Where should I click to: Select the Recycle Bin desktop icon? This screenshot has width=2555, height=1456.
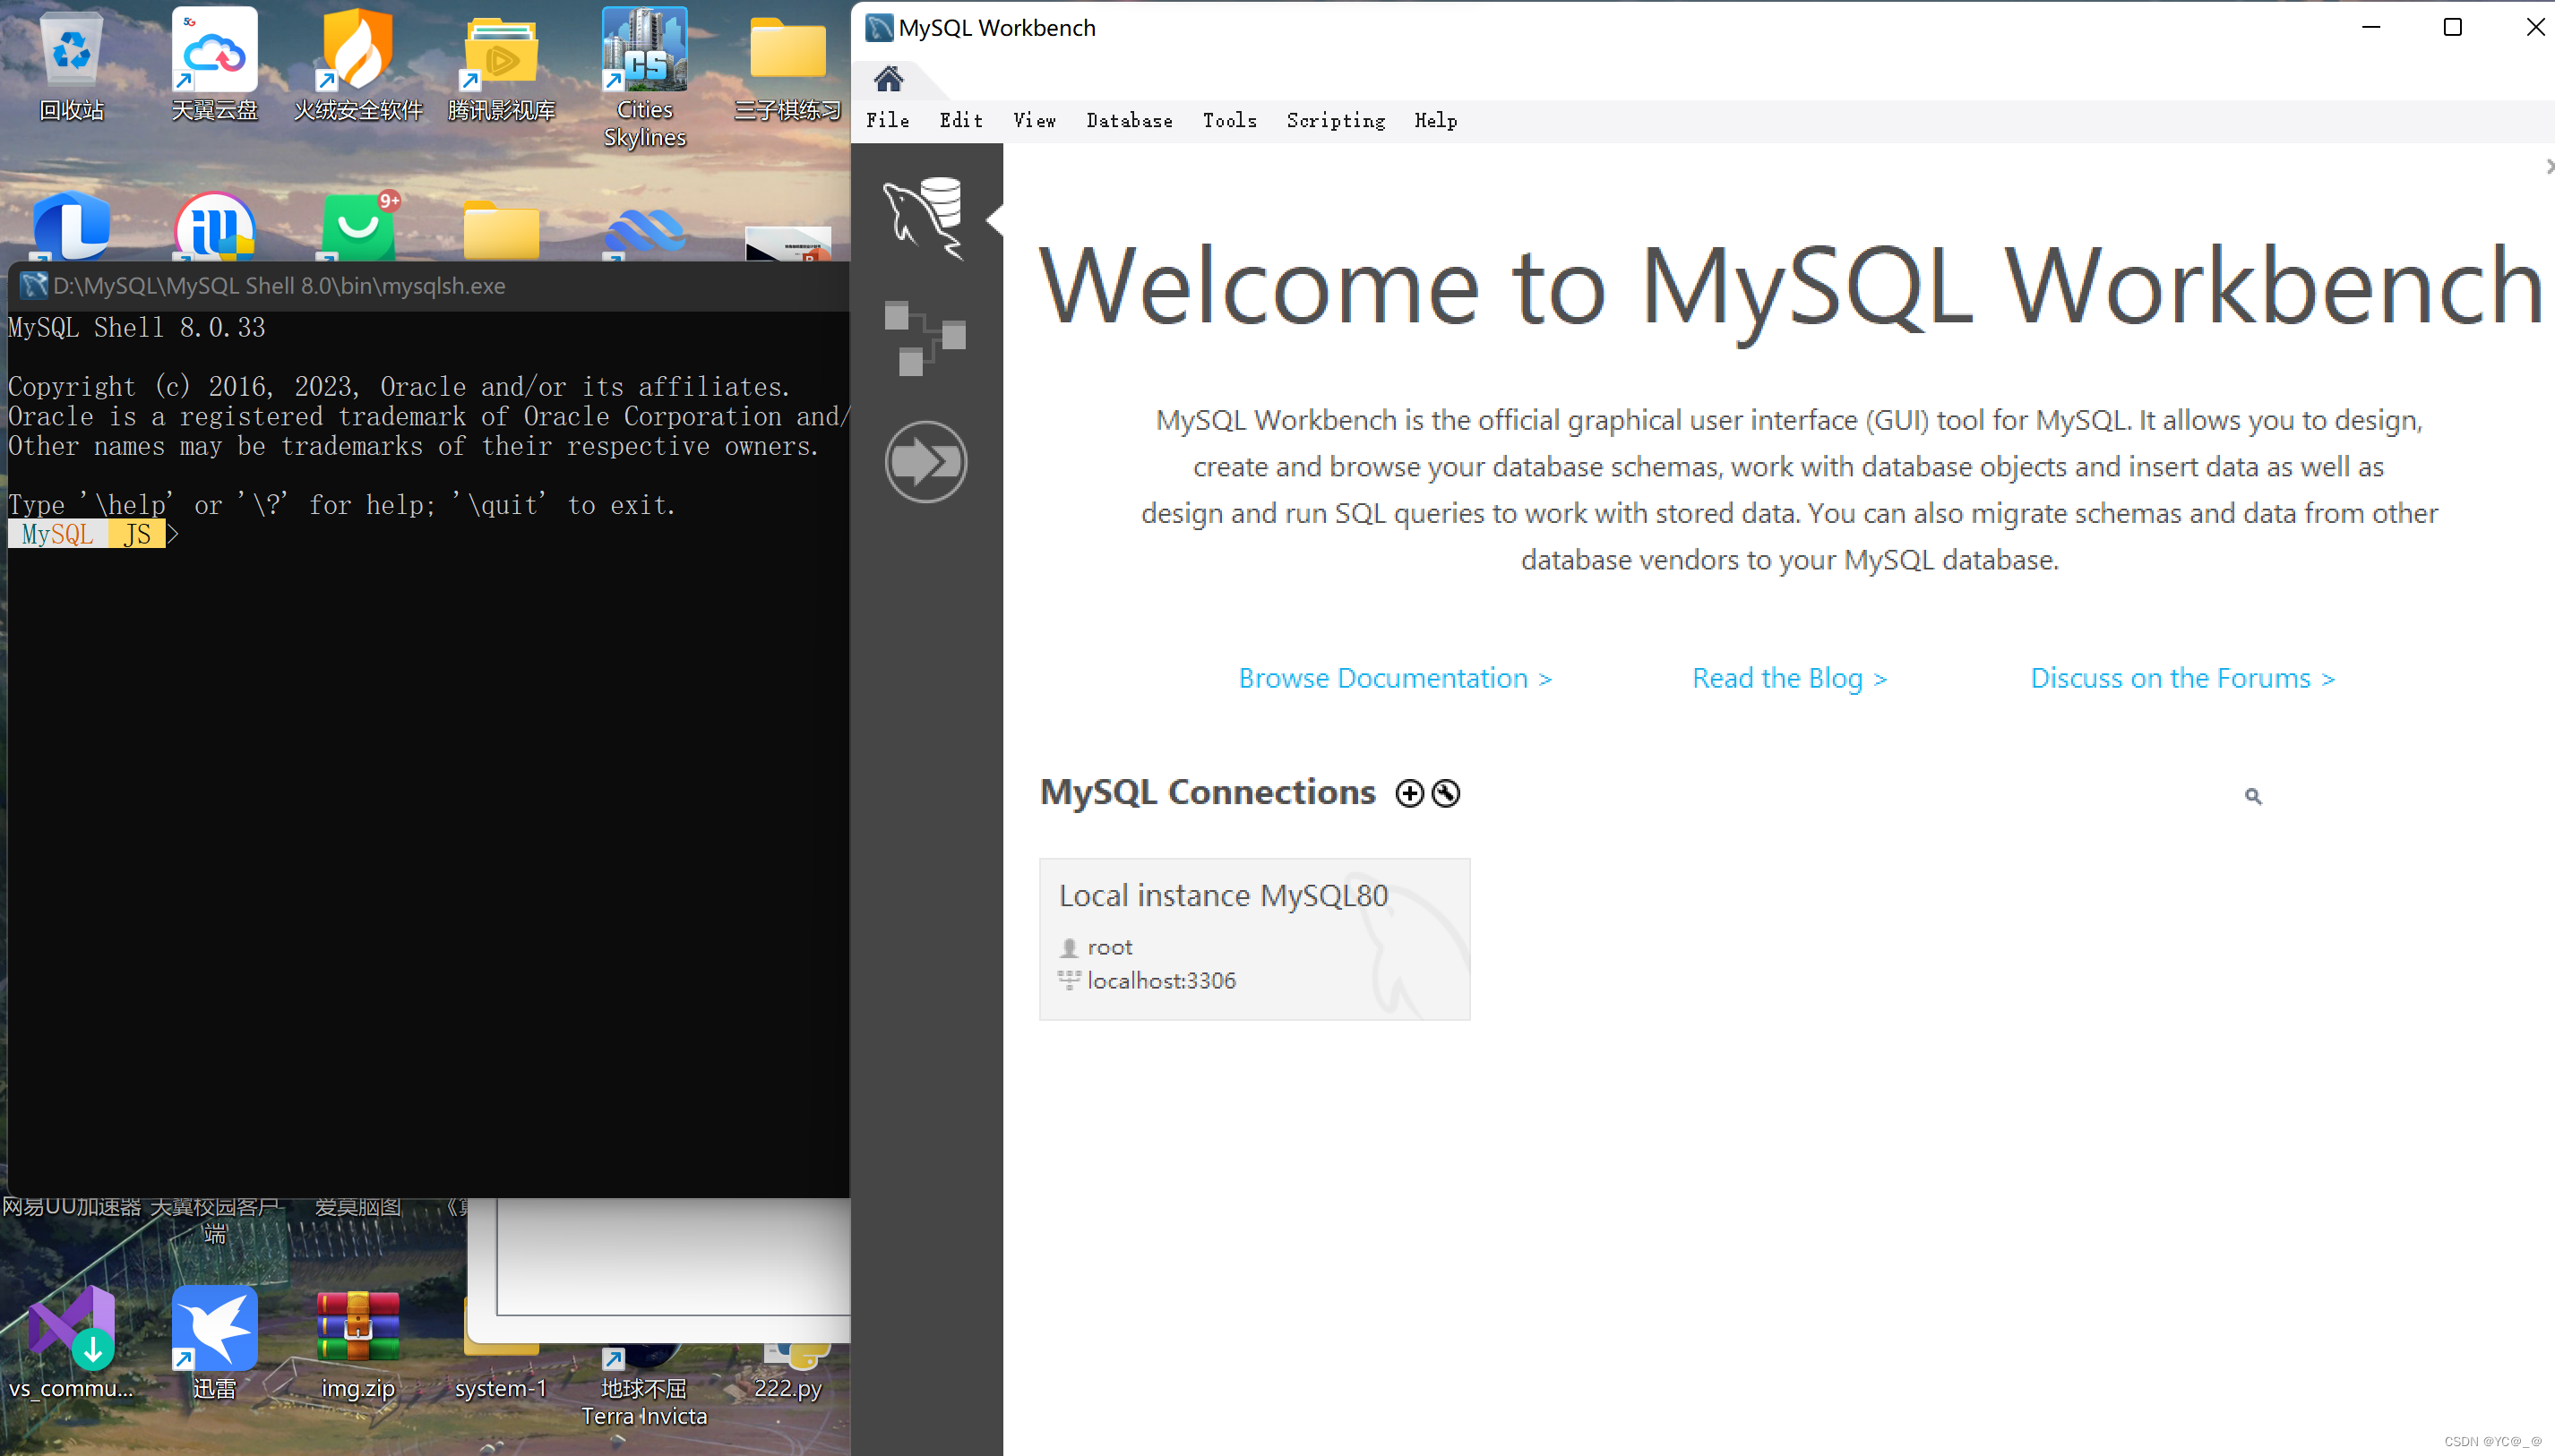click(x=71, y=66)
